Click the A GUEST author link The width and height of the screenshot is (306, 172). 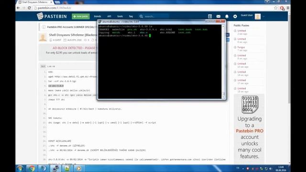(57, 40)
